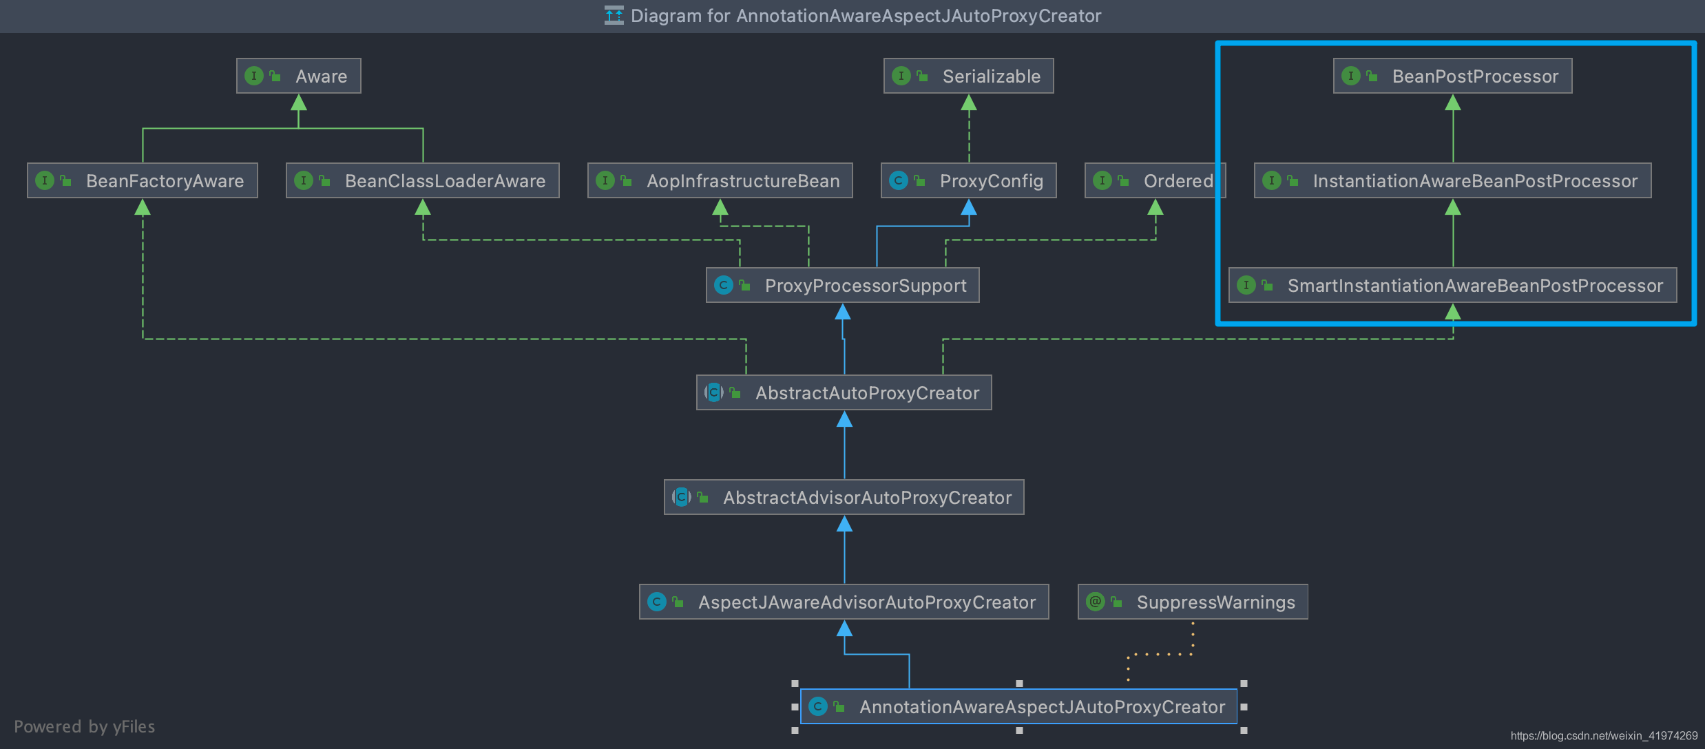Click top-left resize handle of selected node
Screen dimensions: 1705x749
coord(795,684)
